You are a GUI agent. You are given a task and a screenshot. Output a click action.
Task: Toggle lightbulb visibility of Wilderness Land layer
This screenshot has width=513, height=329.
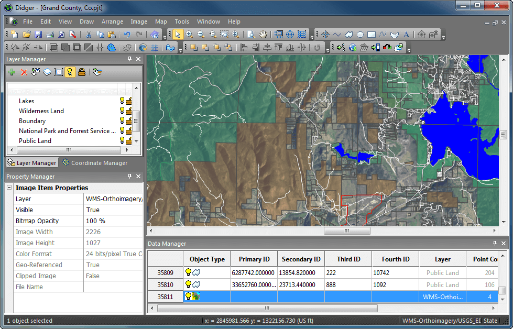[122, 111]
